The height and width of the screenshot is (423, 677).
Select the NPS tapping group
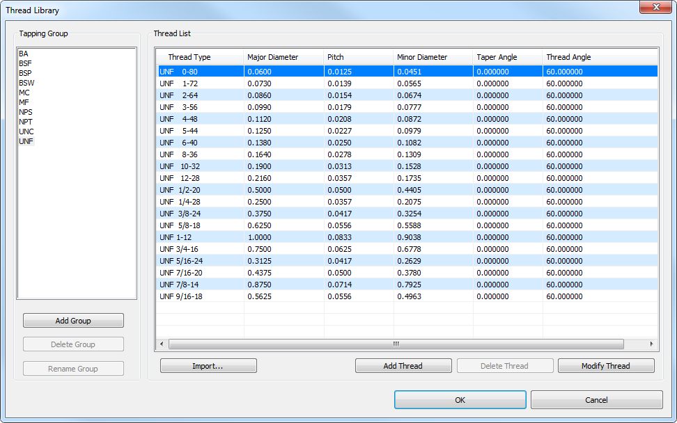click(x=26, y=112)
